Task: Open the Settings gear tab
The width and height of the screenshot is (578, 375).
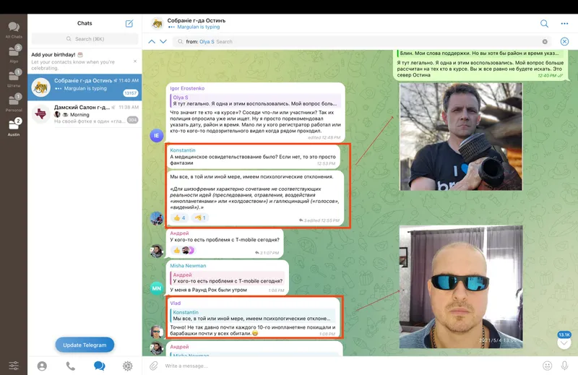Action: pyautogui.click(x=128, y=366)
